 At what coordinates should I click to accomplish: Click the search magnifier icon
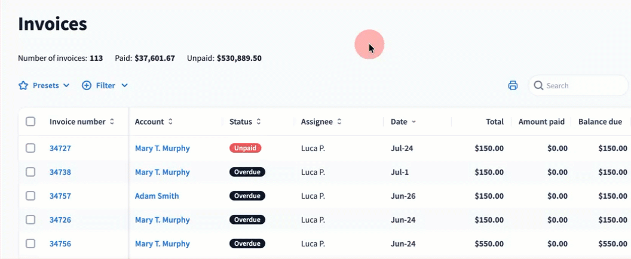[x=538, y=85]
